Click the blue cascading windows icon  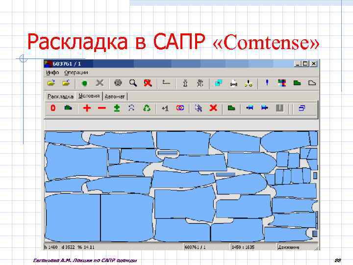coord(302,108)
